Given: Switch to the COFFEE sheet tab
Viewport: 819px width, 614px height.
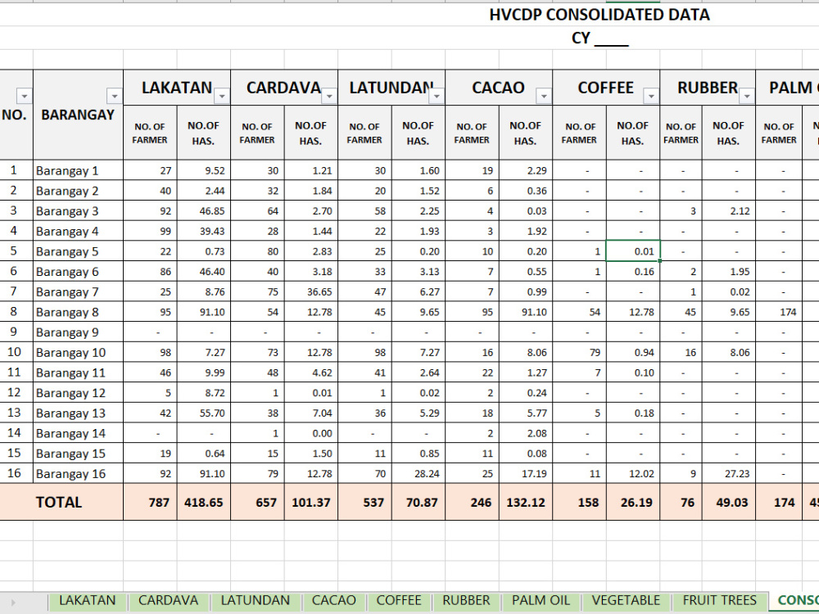Looking at the screenshot, I should tap(399, 601).
